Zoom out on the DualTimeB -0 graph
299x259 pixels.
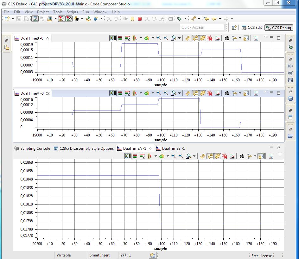166,38
